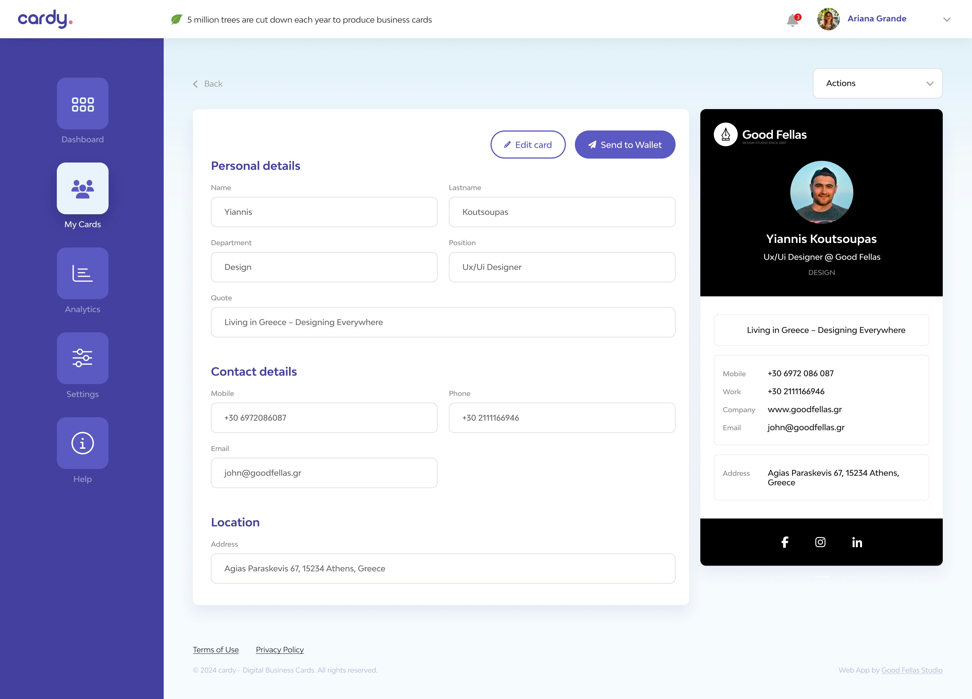Open the Privacy Policy link
Image resolution: width=972 pixels, height=699 pixels.
click(280, 650)
